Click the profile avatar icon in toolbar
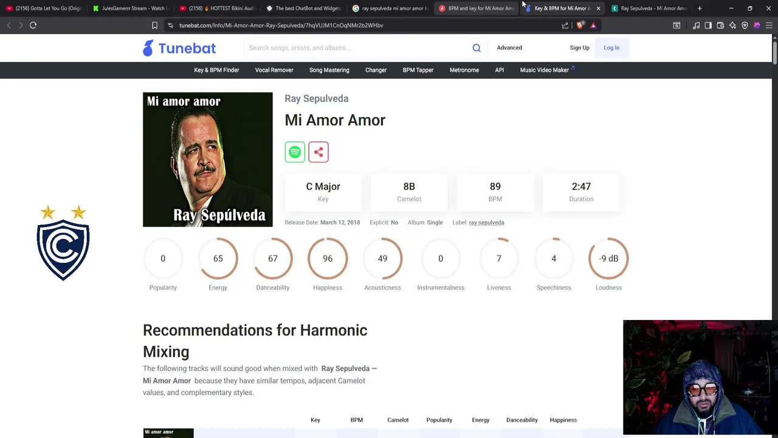778x438 pixels. click(x=757, y=26)
